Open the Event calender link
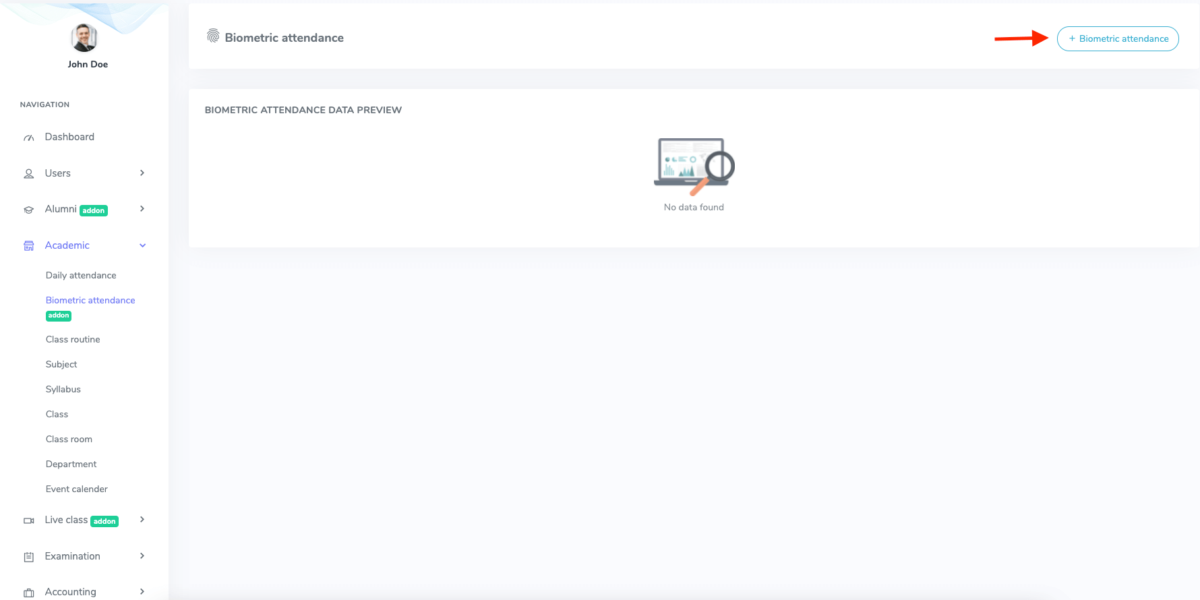 [77, 489]
